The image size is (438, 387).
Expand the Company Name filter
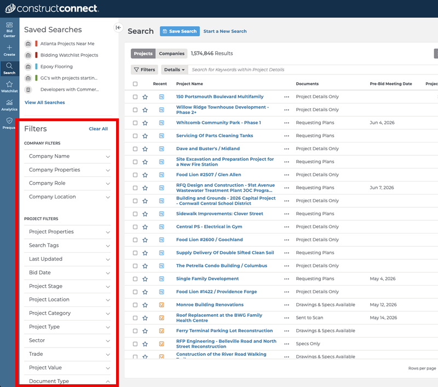67,156
